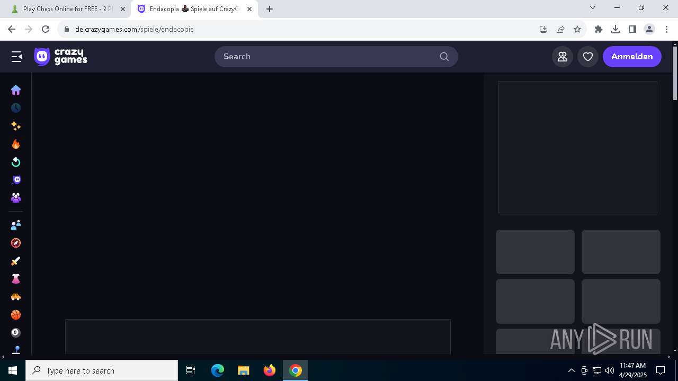Open the sidebar menu toggle
The image size is (678, 381).
(17, 57)
